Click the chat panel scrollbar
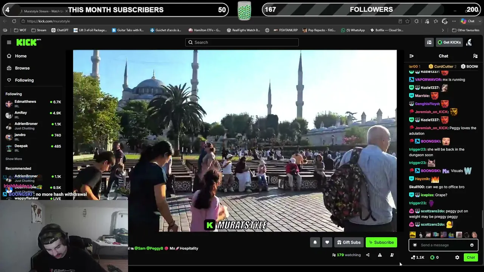Viewport: 484px width, 272px height. (482, 219)
